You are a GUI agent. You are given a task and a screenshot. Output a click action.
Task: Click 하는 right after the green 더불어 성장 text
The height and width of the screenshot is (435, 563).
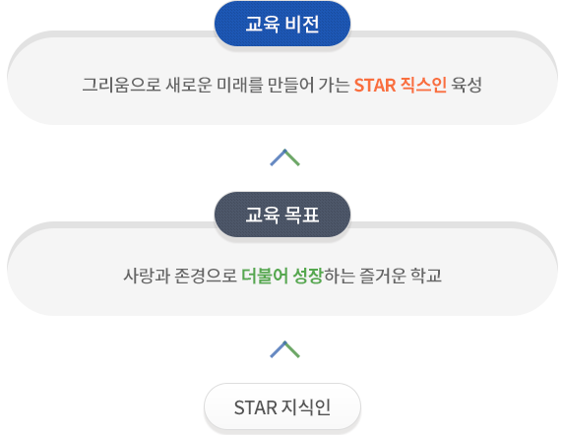[340, 276]
